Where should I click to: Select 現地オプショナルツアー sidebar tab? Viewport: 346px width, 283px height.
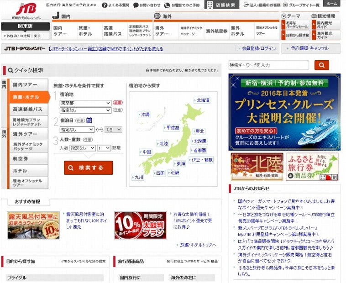[x=28, y=183]
